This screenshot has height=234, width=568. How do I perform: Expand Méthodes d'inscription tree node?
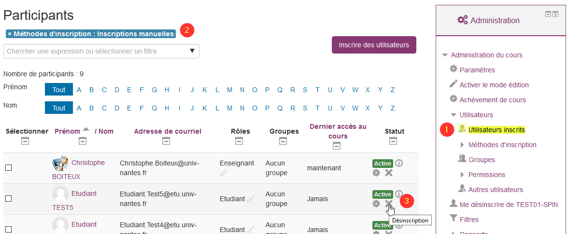click(462, 145)
